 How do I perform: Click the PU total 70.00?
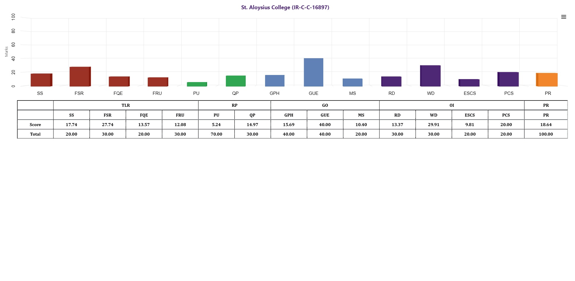pos(216,134)
